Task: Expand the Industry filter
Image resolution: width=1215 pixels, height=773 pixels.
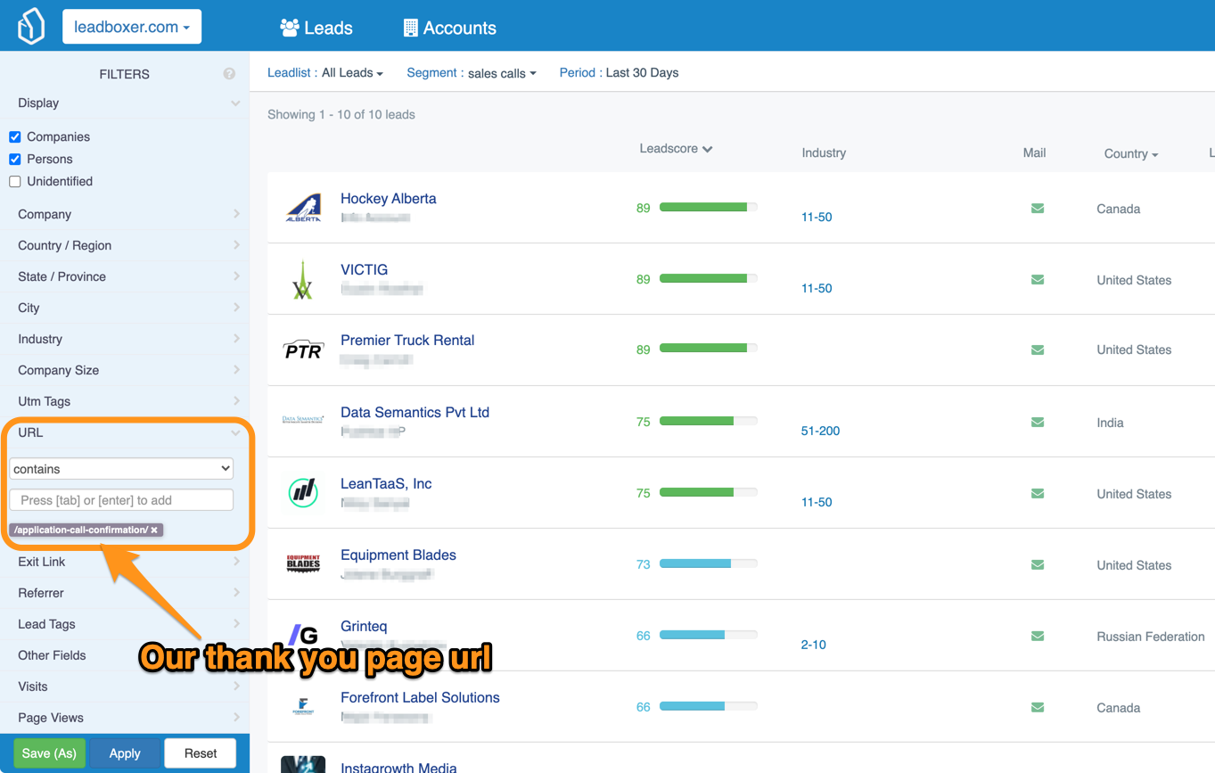Action: tap(125, 339)
